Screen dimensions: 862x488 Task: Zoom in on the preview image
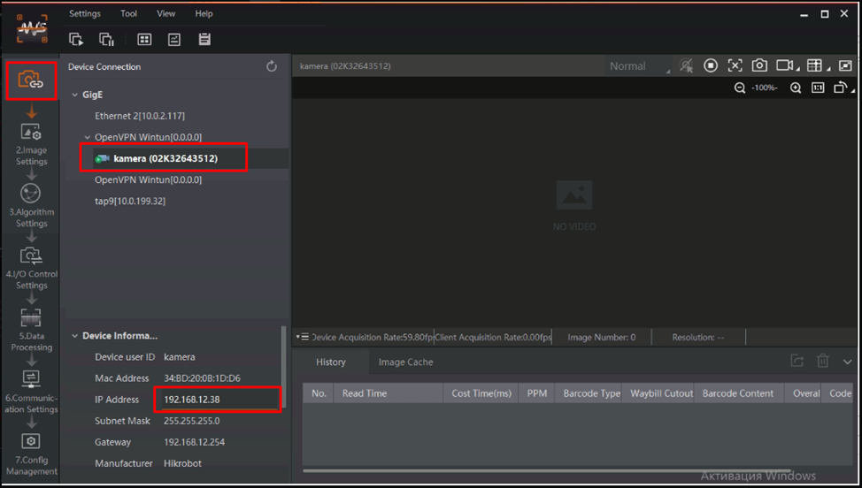coord(796,88)
